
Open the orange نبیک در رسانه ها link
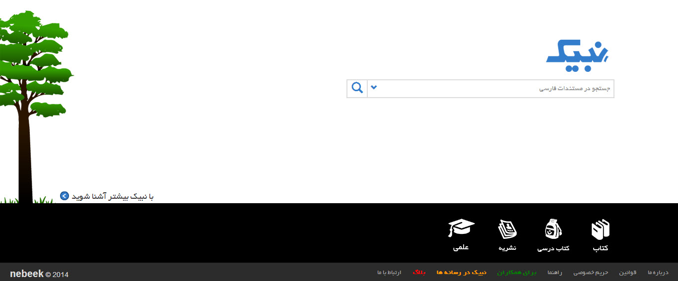(x=461, y=273)
